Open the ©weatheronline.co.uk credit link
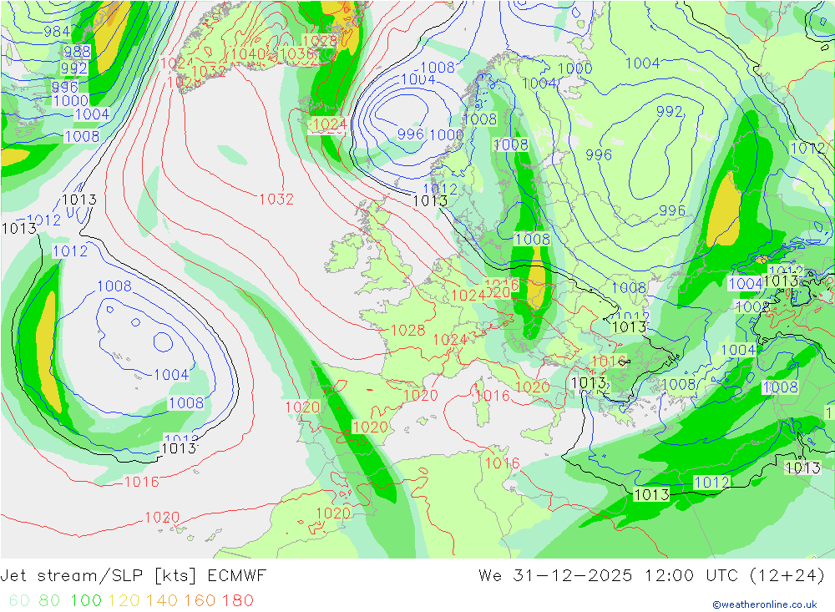Image resolution: width=835 pixels, height=612 pixels. [x=765, y=604]
